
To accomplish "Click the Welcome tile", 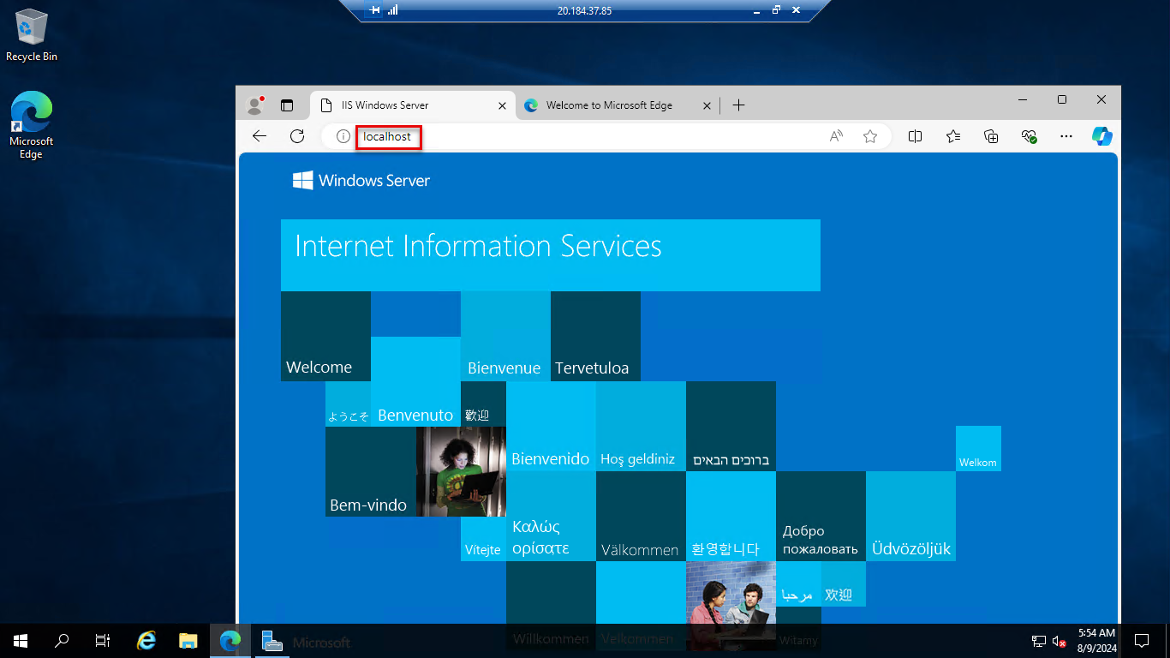I will point(325,336).
